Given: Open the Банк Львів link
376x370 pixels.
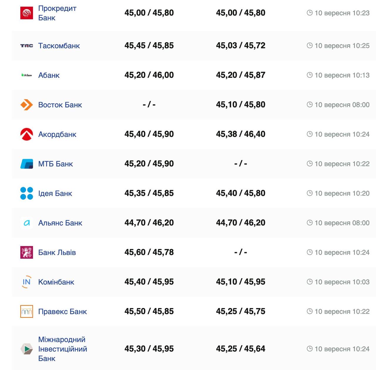Looking at the screenshot, I should coord(57,252).
